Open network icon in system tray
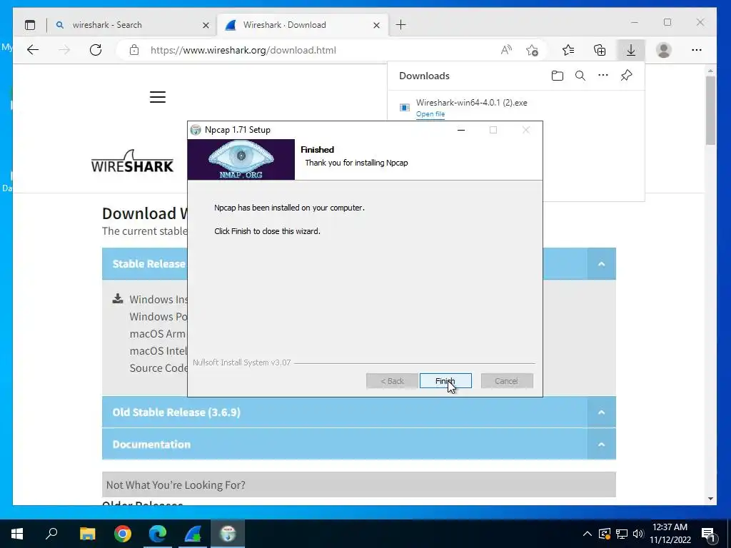731x548 pixels. (622, 534)
